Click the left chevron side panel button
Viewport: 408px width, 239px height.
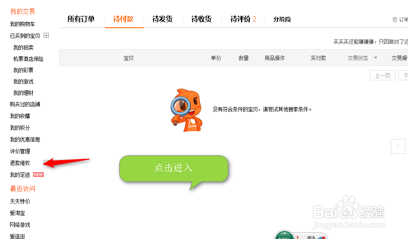tap(398, 146)
